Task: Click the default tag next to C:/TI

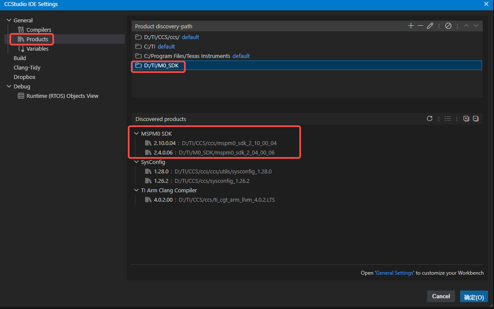Action: [x=166, y=47]
